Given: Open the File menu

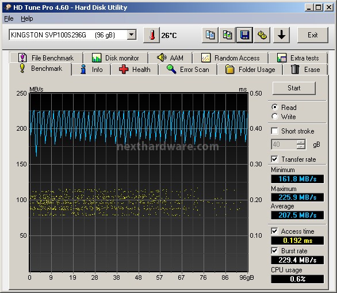Looking at the screenshot, I should pyautogui.click(x=9, y=19).
